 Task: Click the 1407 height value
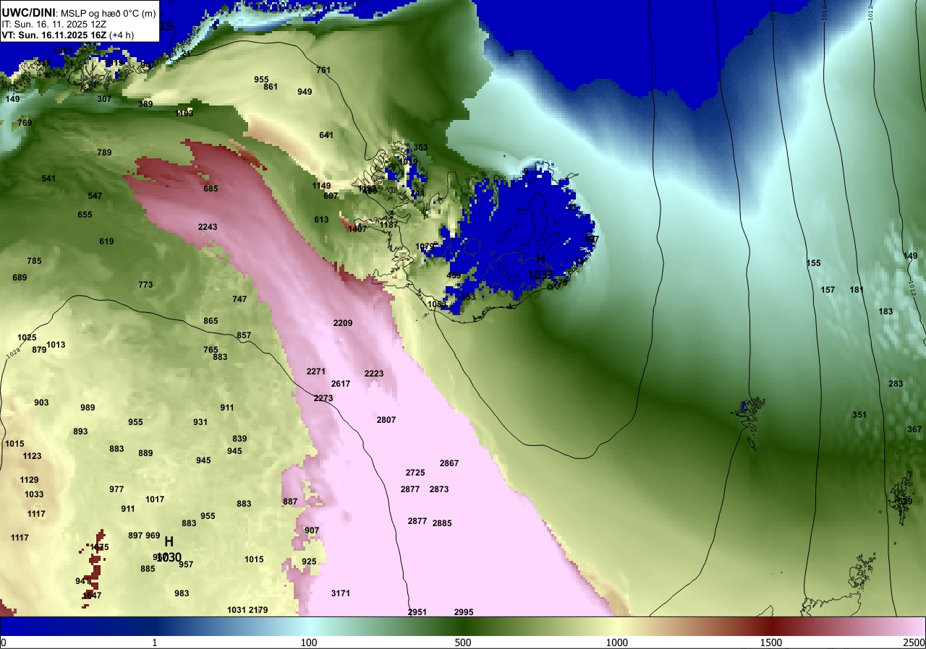pos(357,229)
